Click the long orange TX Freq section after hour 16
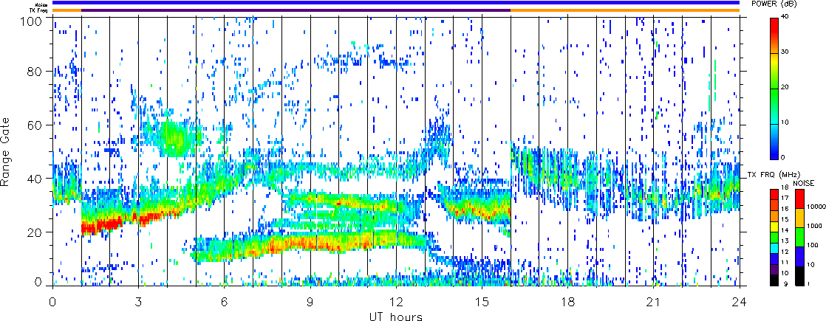This screenshot has width=826, height=321. (x=625, y=10)
